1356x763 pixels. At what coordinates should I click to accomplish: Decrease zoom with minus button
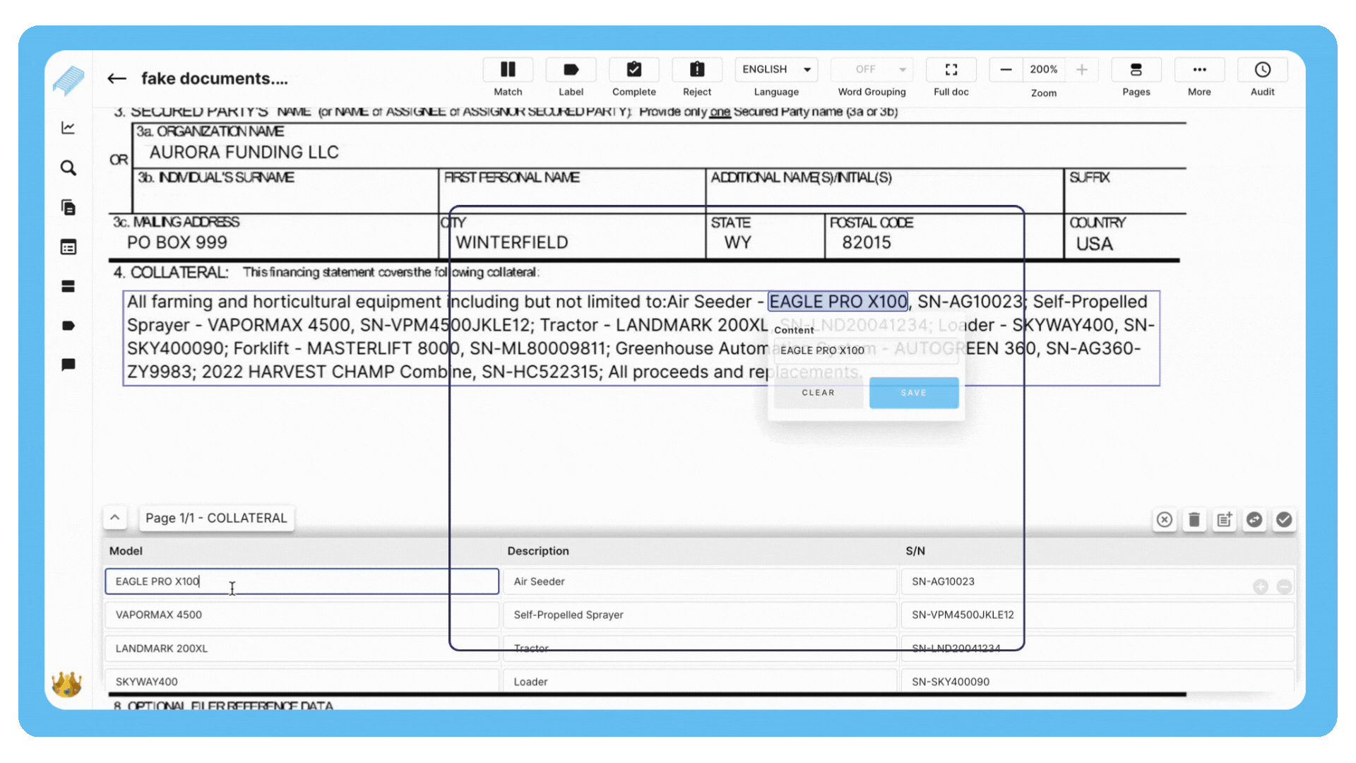click(1006, 69)
